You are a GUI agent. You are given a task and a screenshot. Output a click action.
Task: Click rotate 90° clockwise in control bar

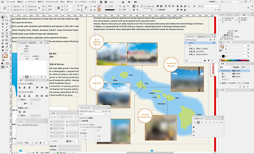78,6
